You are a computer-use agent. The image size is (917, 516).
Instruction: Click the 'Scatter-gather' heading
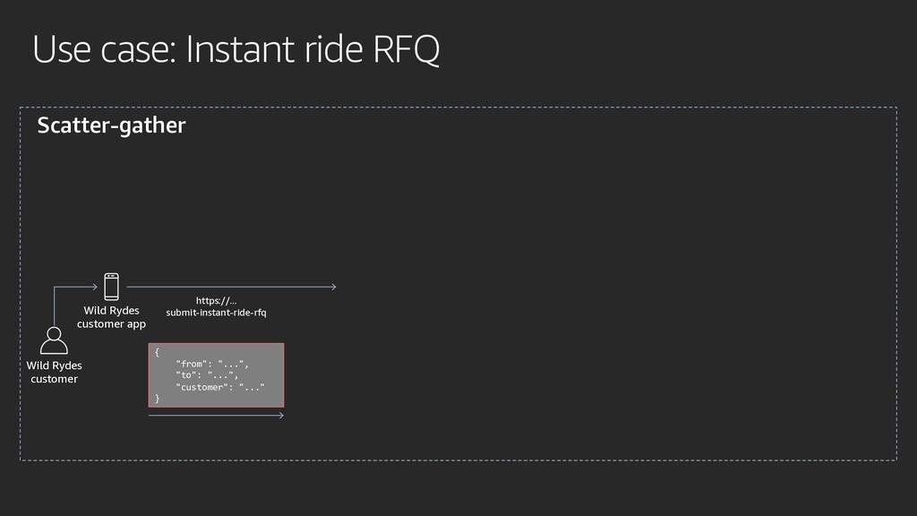[x=111, y=125]
